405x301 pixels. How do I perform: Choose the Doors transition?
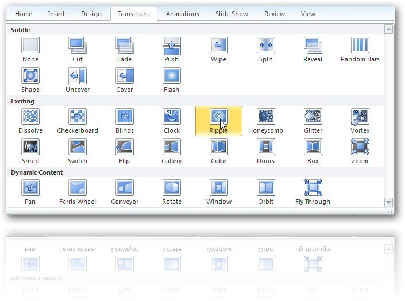point(266,152)
